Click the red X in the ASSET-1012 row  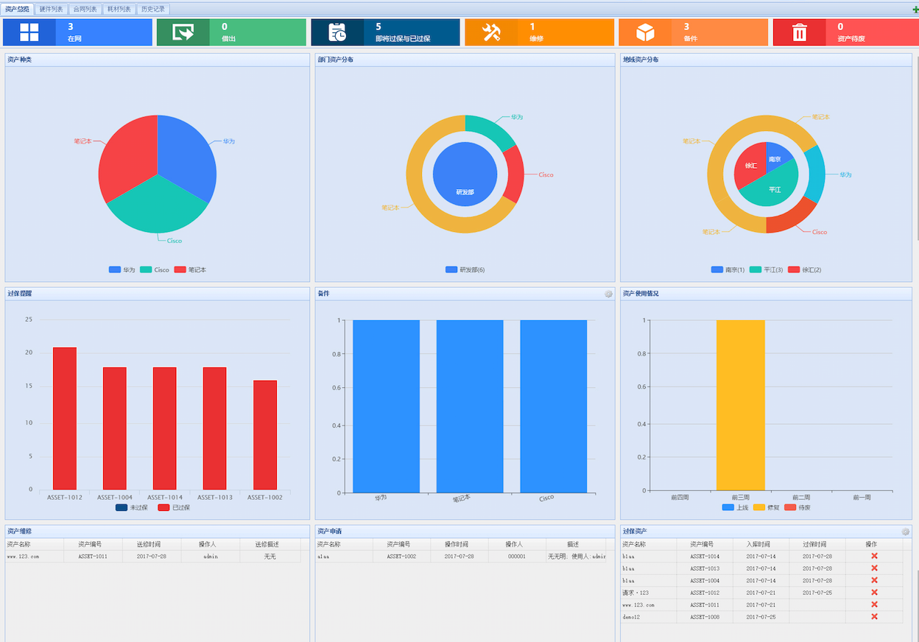tap(874, 592)
